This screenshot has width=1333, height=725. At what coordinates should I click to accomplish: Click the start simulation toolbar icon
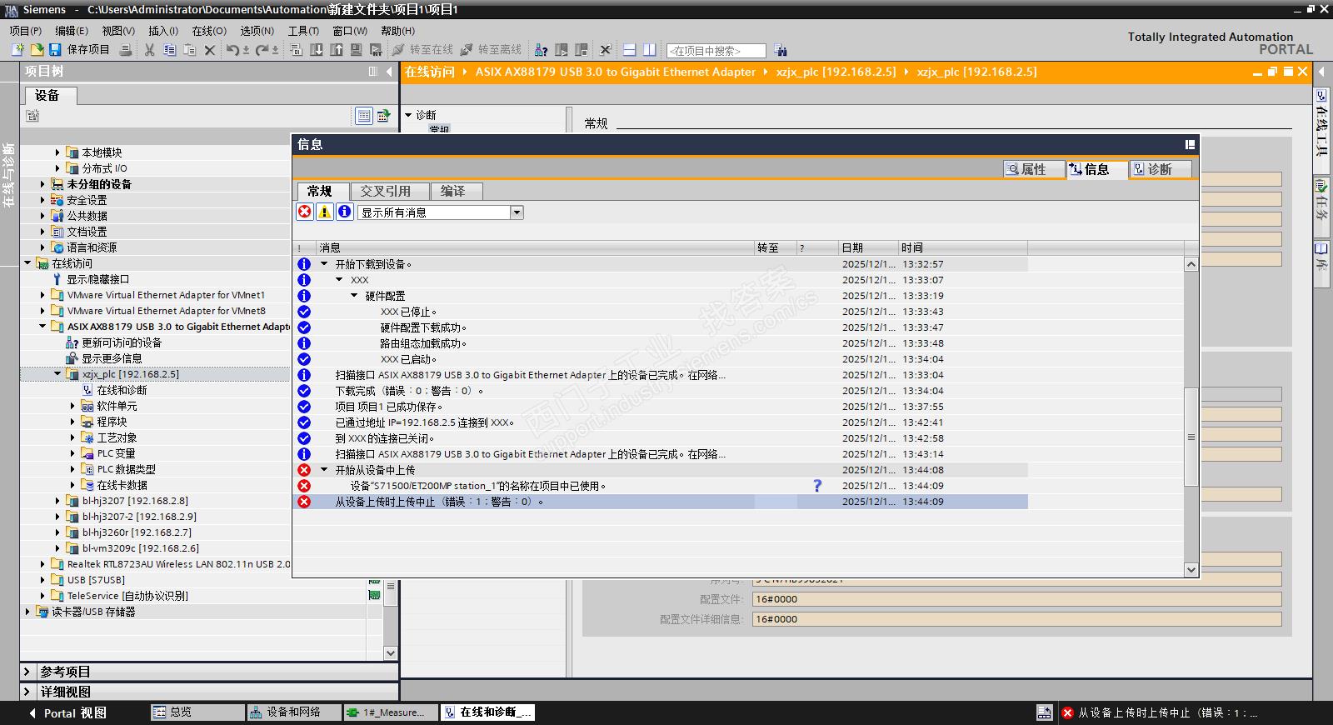[x=356, y=50]
